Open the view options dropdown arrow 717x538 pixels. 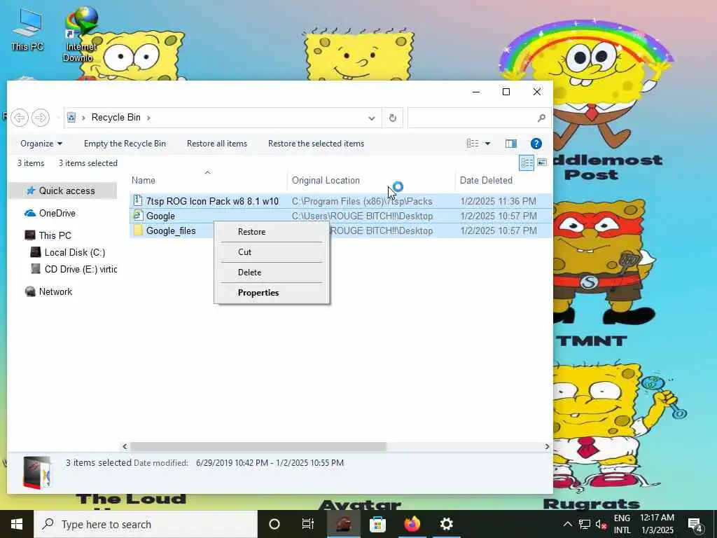click(487, 144)
